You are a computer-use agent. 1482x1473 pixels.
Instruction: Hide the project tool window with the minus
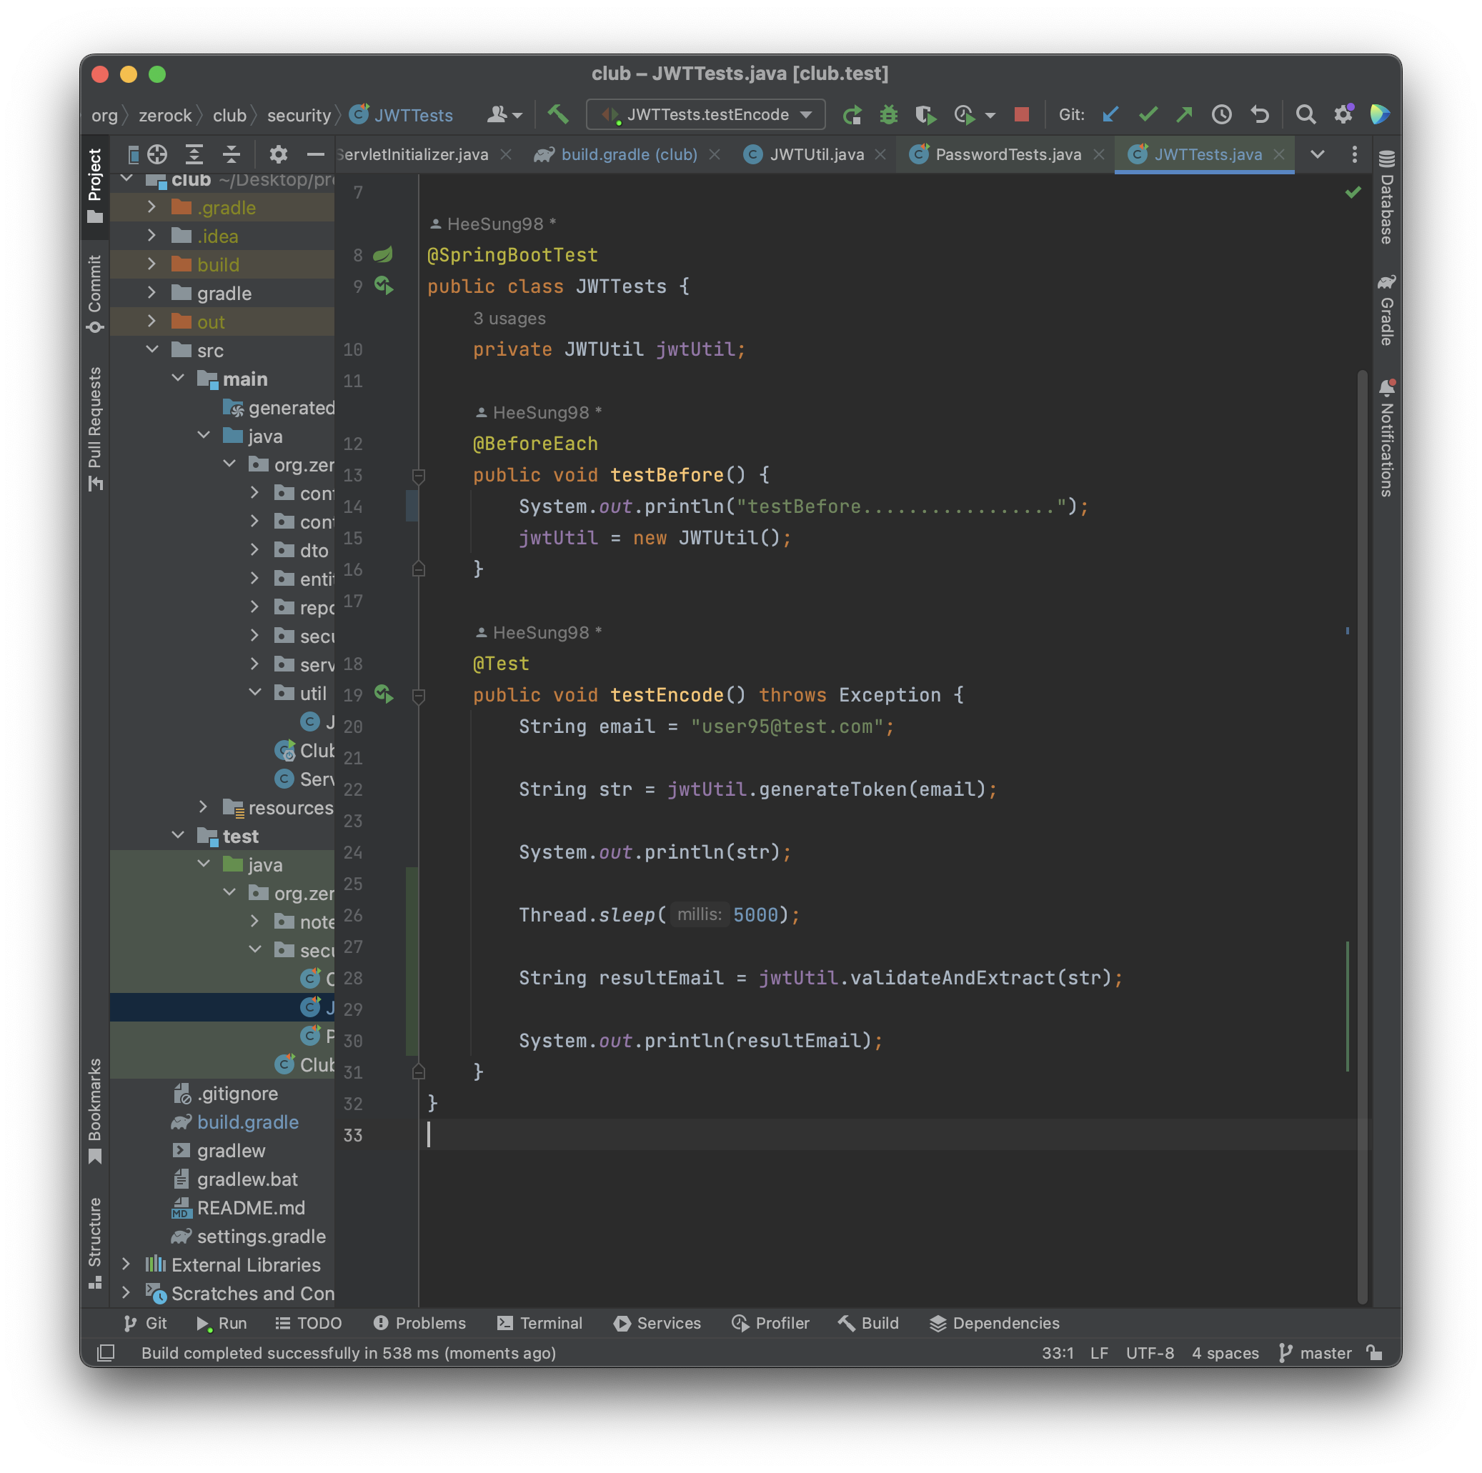(314, 154)
